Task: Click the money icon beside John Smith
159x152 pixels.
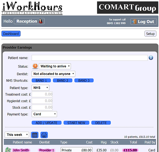Action: 8,149
